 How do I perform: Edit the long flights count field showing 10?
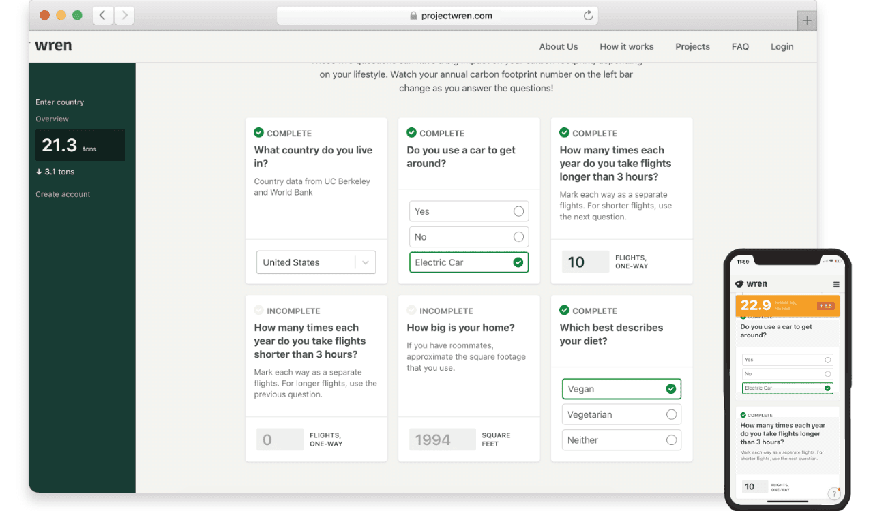(585, 262)
